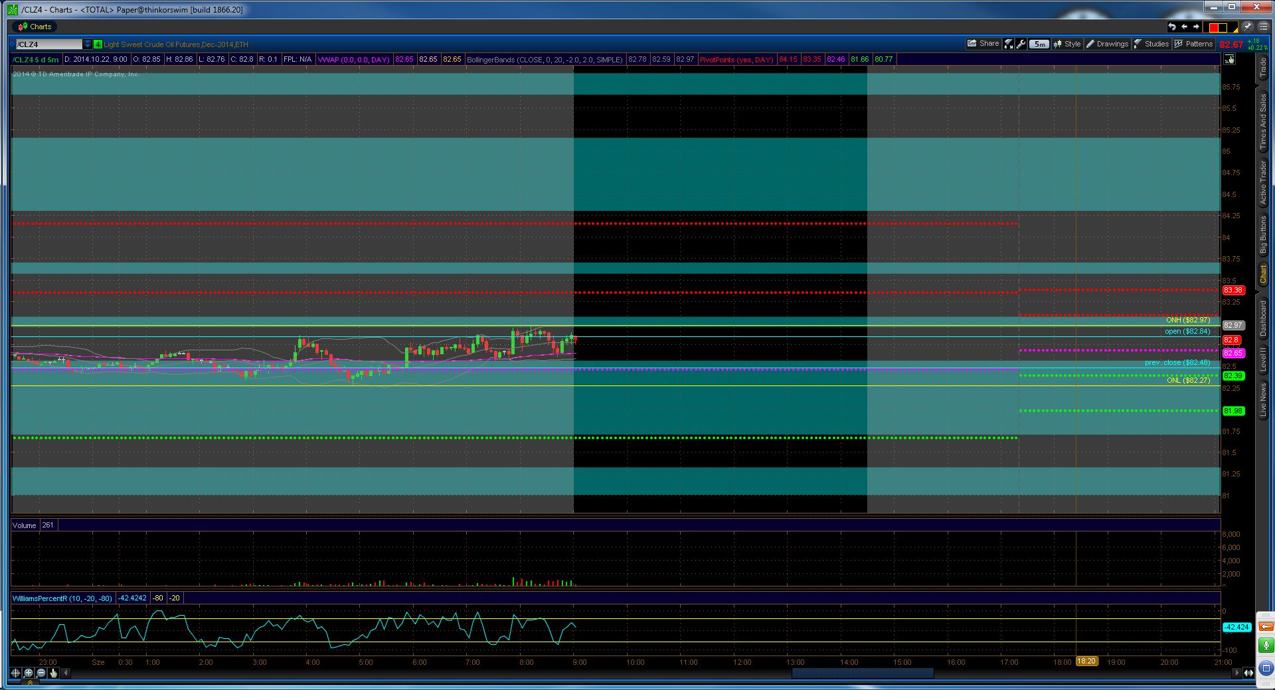Click the time axis expansion arrows icon
Screen dimensions: 1275x690
1248,673
